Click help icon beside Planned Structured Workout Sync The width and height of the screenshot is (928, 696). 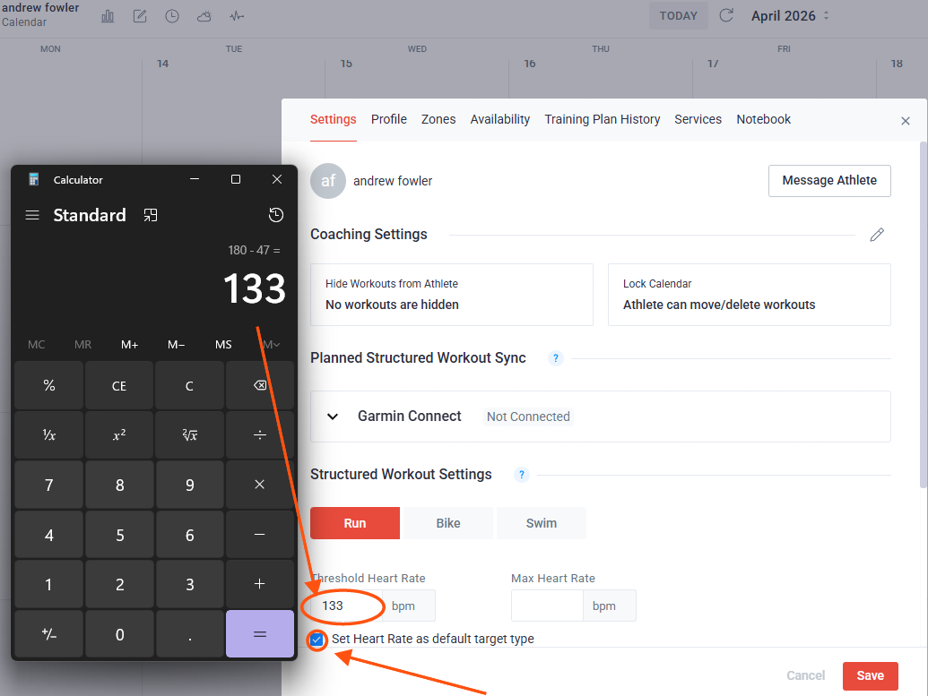click(556, 358)
